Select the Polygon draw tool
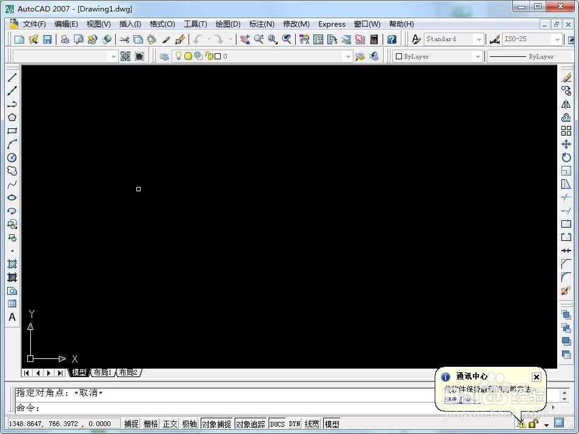 (x=12, y=117)
